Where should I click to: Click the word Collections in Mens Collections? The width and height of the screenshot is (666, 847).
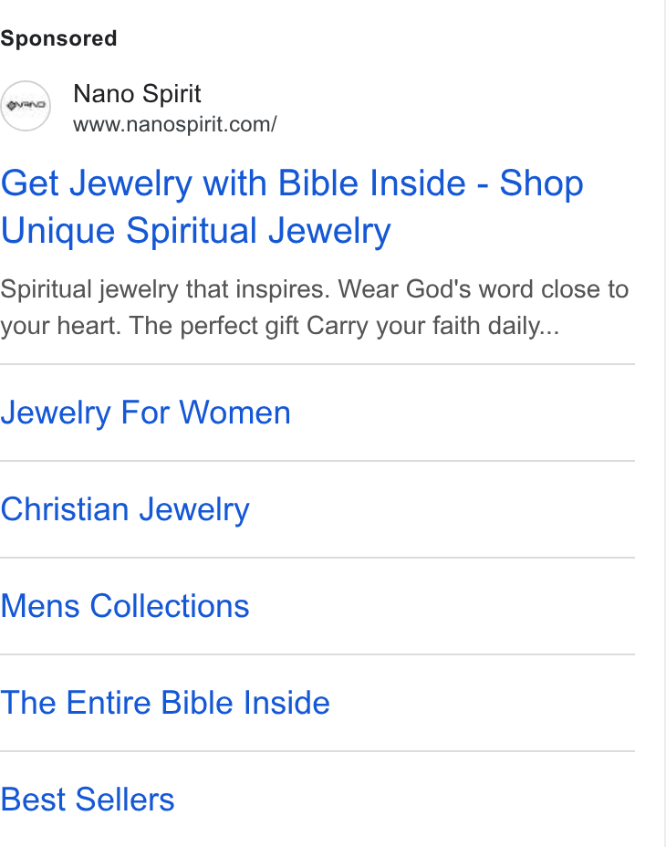(170, 606)
